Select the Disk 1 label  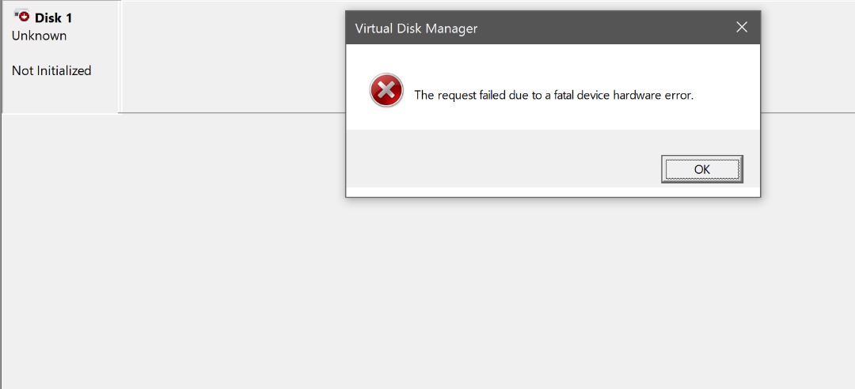pos(53,18)
